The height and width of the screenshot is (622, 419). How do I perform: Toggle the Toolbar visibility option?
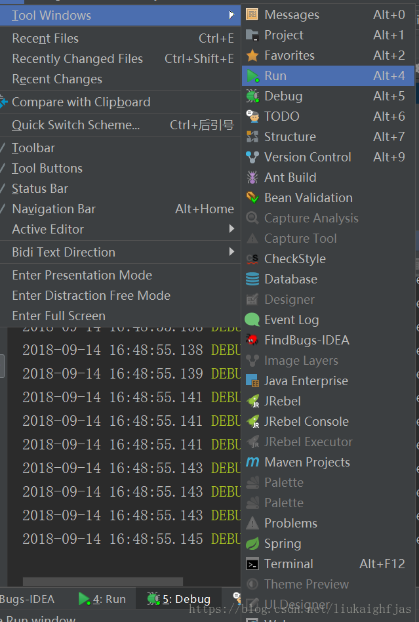(120, 148)
